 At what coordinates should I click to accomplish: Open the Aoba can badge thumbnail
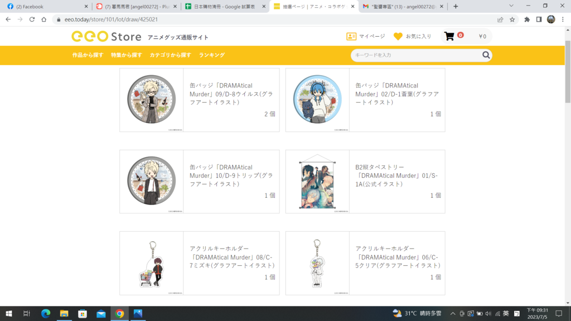tap(317, 100)
